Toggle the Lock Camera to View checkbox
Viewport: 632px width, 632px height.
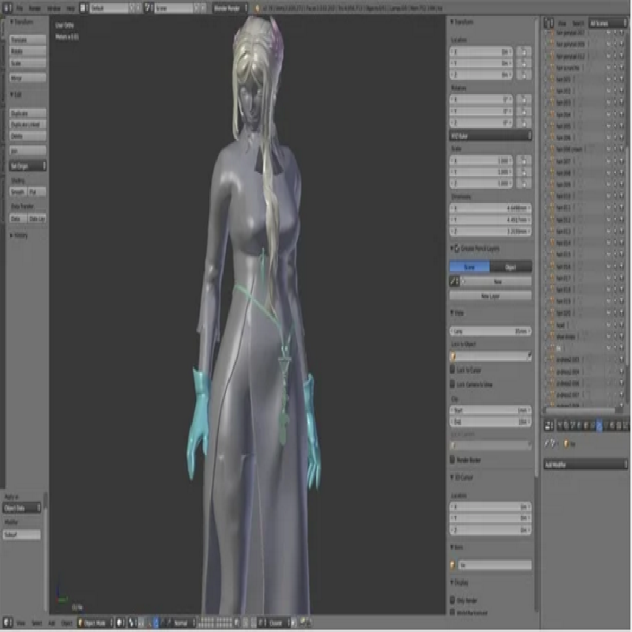point(453,384)
